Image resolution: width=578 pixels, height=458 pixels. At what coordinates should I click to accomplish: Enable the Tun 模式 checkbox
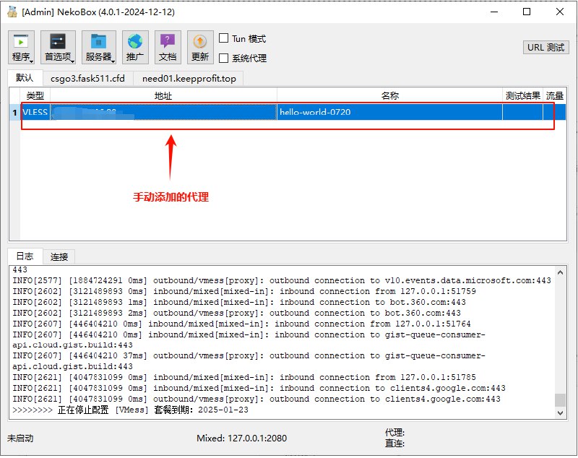pos(224,39)
